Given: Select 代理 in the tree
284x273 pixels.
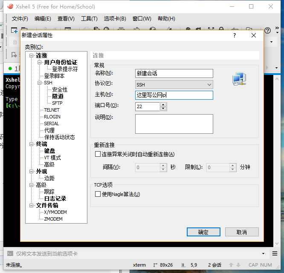Looking at the screenshot, I should tap(49, 130).
